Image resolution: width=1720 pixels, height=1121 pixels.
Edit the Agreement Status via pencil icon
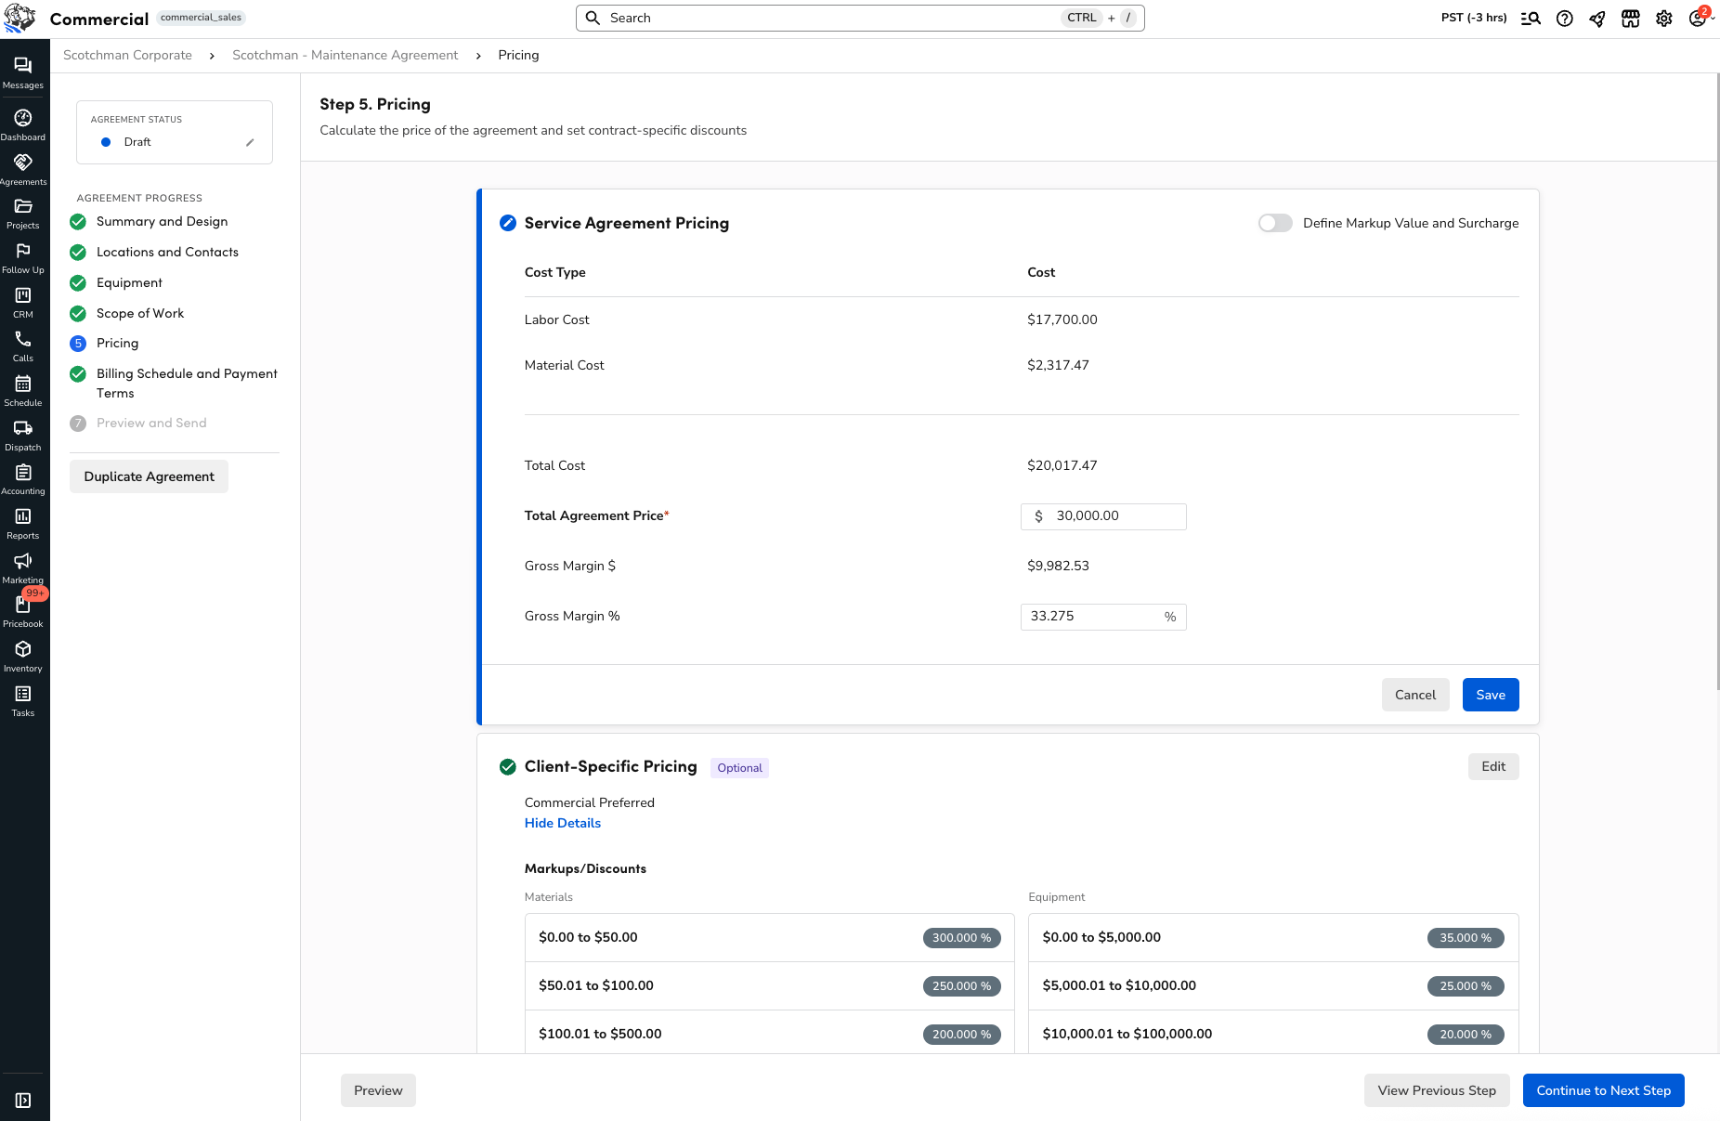249,142
